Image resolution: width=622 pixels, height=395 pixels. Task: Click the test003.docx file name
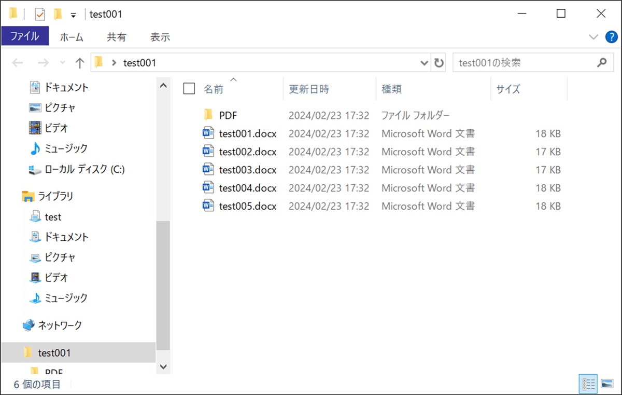coord(248,170)
